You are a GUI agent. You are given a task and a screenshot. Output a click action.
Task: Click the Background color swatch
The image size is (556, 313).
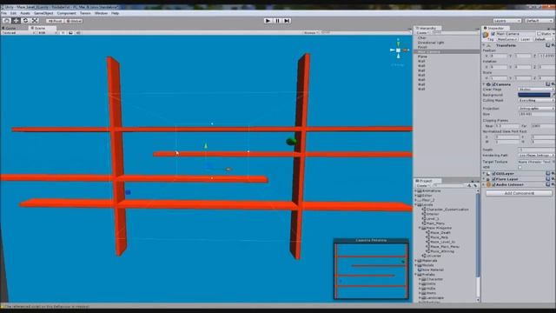click(534, 95)
